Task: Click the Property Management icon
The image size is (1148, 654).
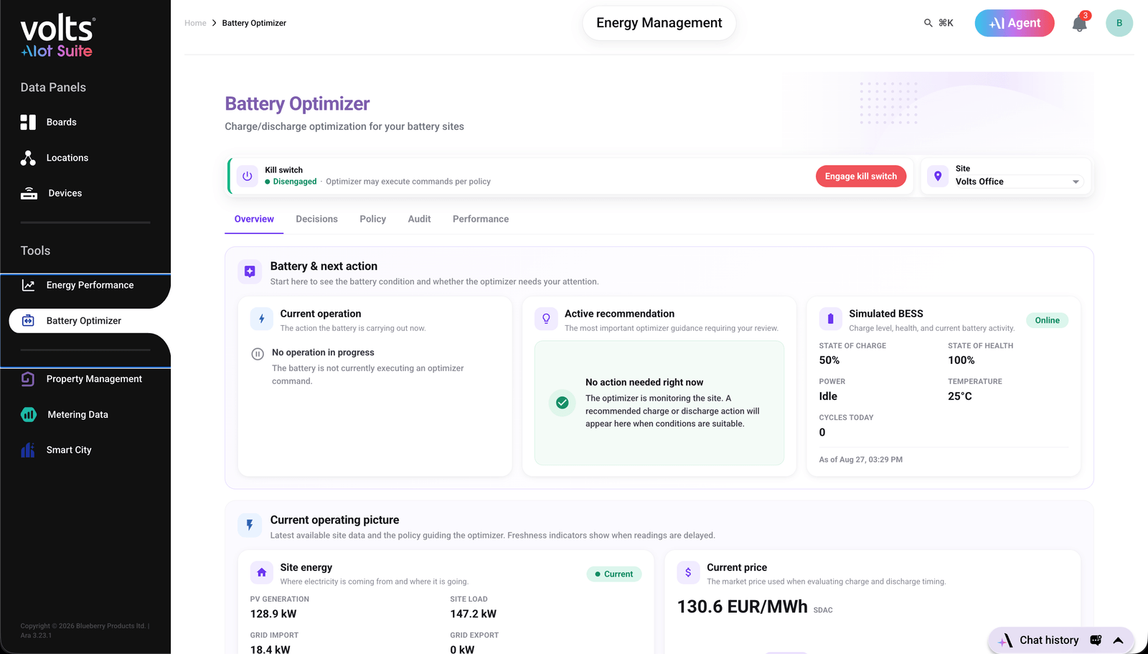Action: 28,379
